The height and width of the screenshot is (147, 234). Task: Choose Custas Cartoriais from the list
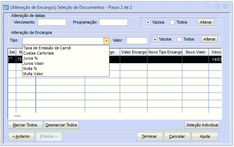coord(66,53)
